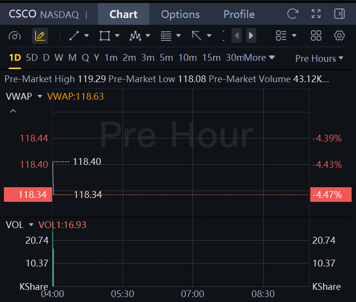Expand the VOL indicator dropdown arrow
This screenshot has height=302, width=356.
31,225
